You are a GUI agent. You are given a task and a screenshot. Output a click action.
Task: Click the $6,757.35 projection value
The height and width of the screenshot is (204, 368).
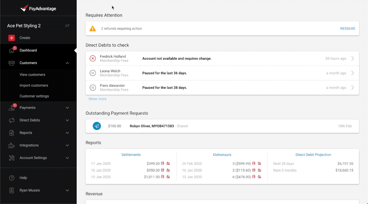(345, 164)
